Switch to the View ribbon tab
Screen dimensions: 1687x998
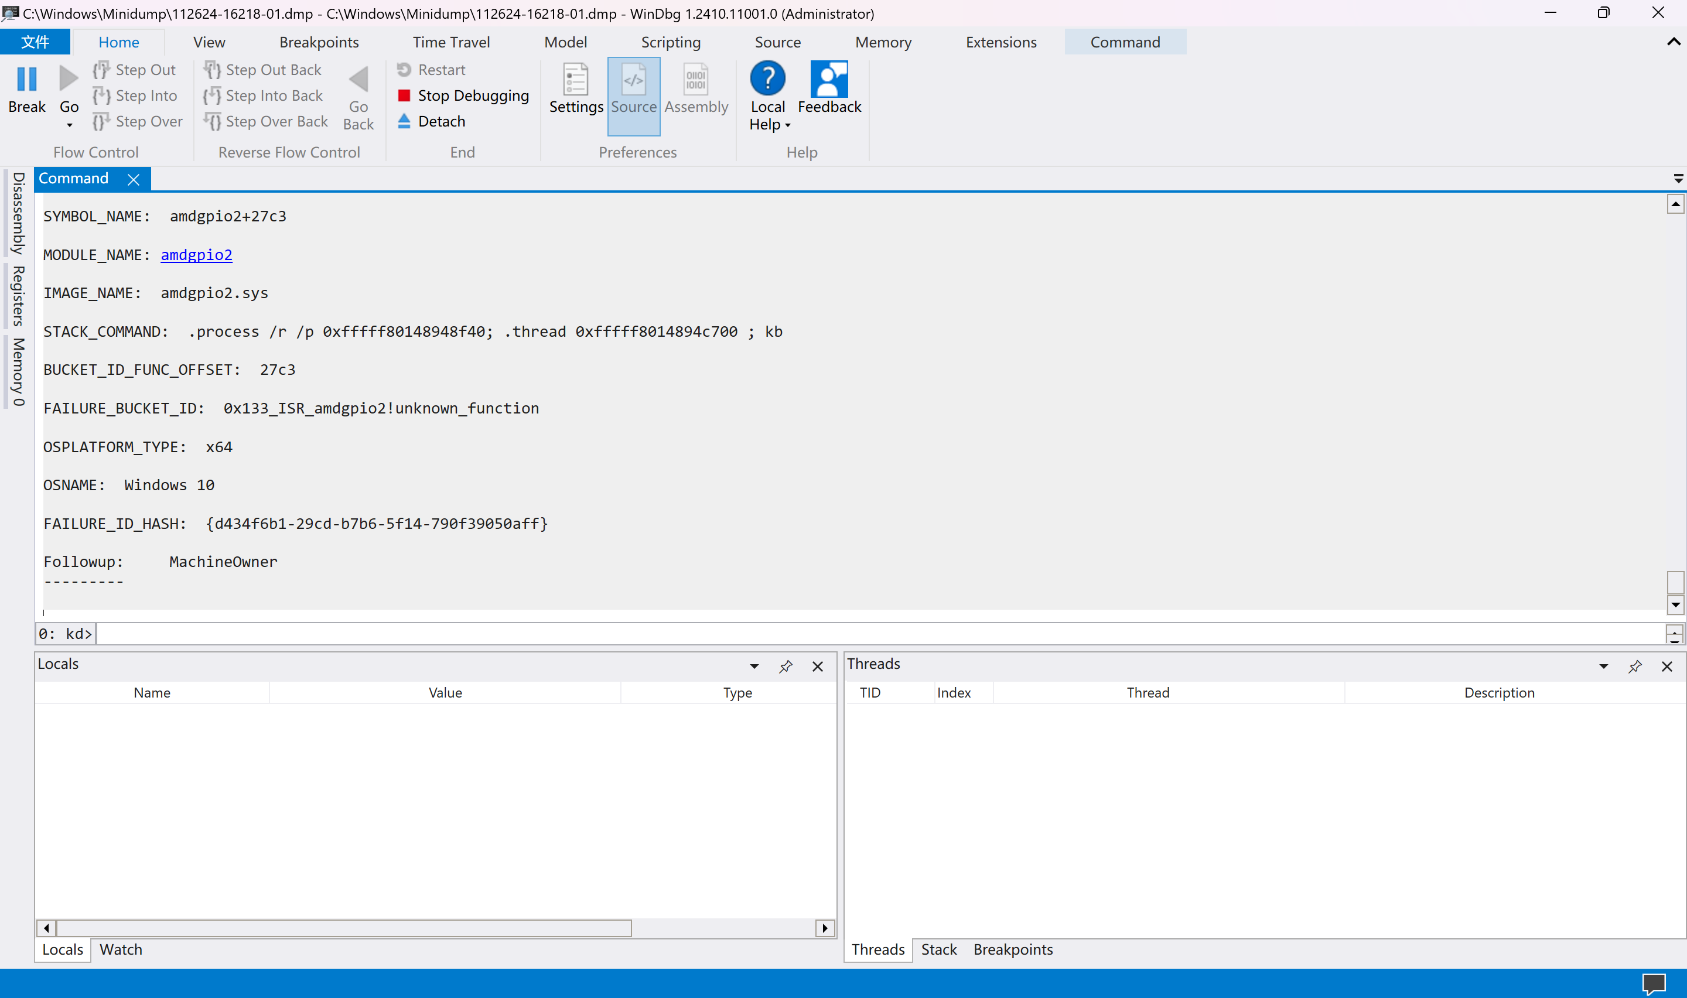tap(209, 42)
